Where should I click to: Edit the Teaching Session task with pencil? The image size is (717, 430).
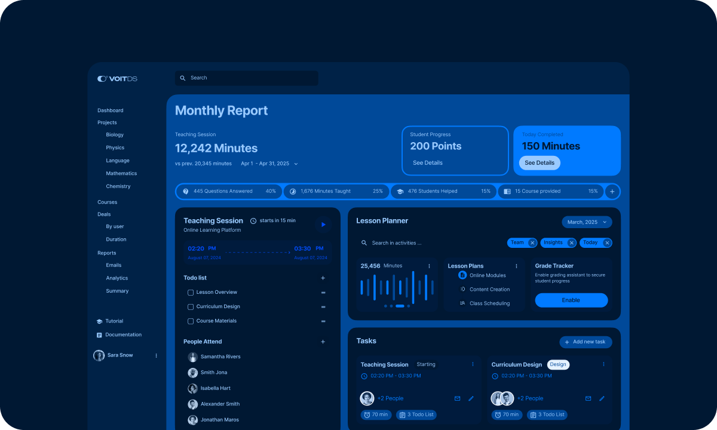[x=471, y=398]
